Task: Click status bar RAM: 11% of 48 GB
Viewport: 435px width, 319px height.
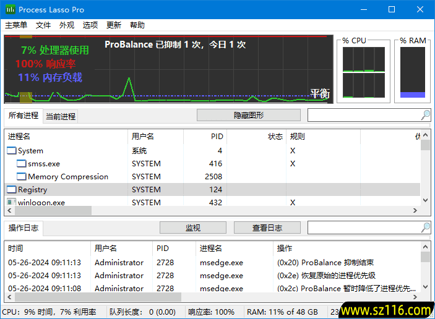Action: 282,312
